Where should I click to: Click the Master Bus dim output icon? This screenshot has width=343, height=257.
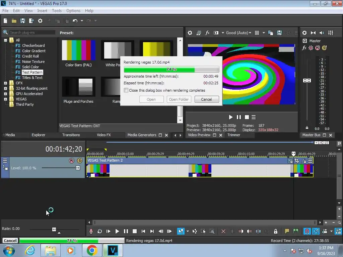pyautogui.click(x=322, y=33)
